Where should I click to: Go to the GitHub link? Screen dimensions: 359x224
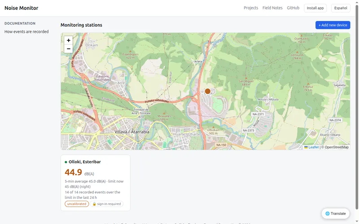293,8
